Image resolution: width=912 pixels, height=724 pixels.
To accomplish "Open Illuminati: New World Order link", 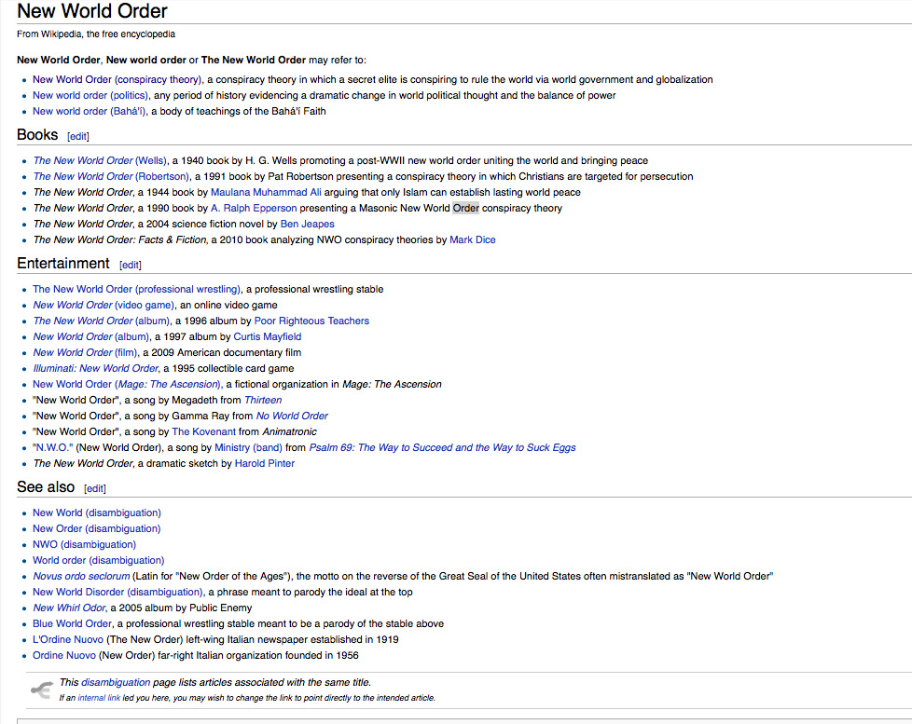I will 95,368.
